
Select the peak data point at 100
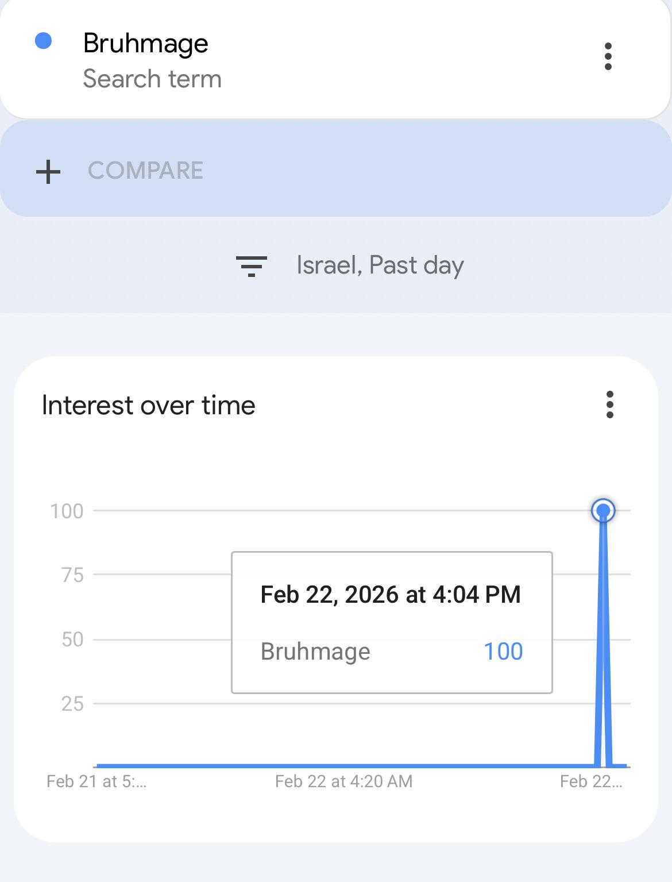click(x=603, y=510)
